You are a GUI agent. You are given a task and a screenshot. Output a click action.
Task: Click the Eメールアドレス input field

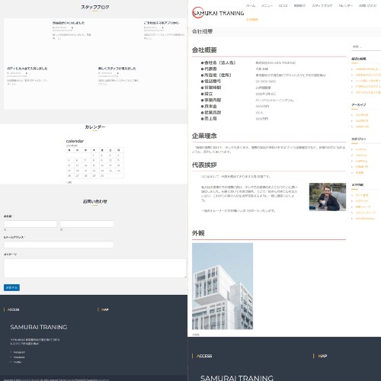[x=59, y=245]
